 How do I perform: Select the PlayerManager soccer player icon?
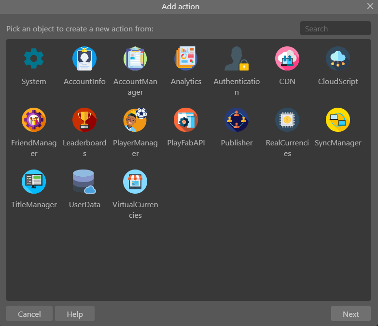(x=135, y=120)
